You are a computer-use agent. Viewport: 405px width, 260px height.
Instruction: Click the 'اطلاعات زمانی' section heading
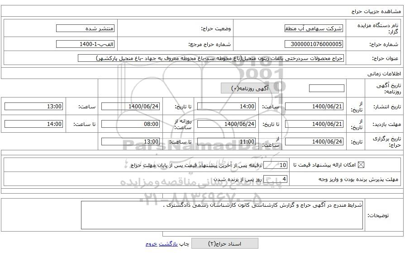click(384, 74)
